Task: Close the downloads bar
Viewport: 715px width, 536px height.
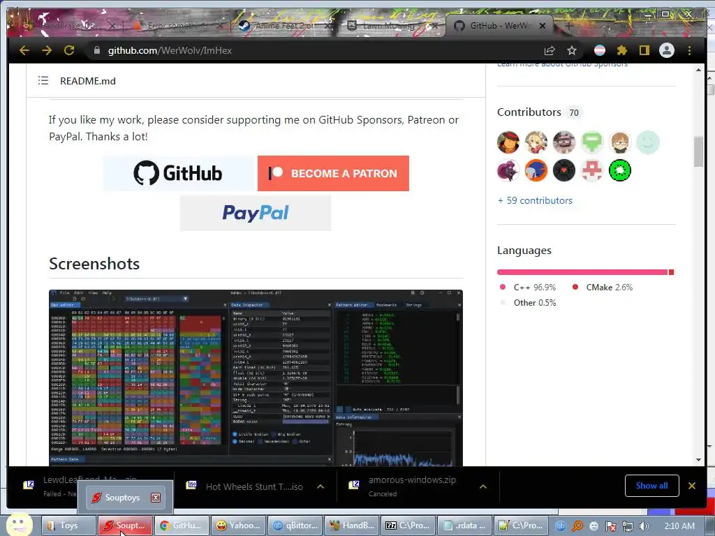Action: pos(692,486)
